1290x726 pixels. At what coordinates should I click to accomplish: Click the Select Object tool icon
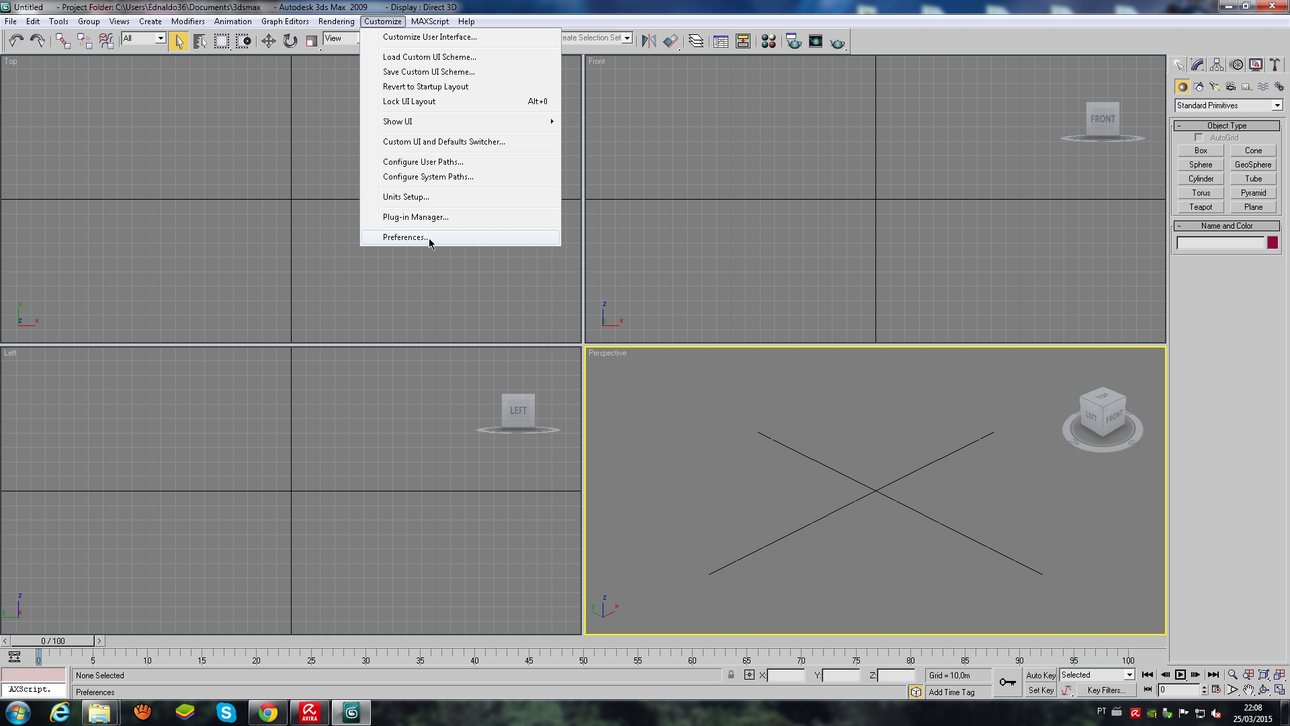tap(178, 41)
